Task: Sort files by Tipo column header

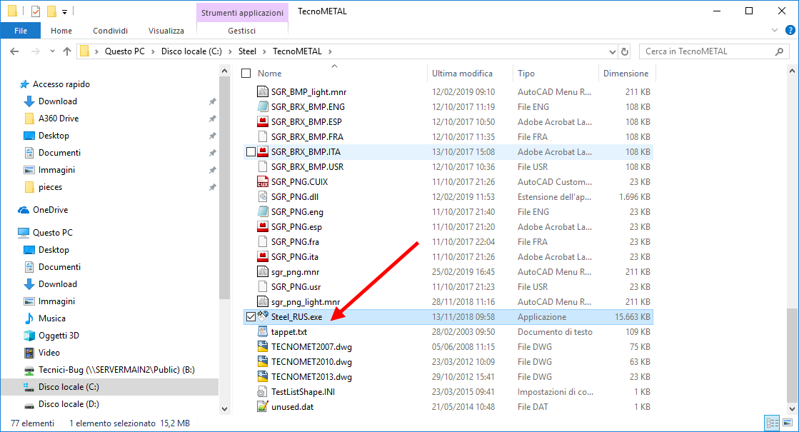Action: click(x=526, y=74)
